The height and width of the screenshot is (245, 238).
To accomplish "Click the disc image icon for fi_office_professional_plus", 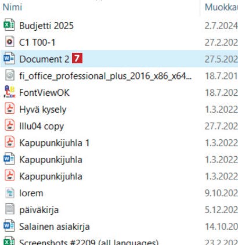I will click(x=9, y=75).
